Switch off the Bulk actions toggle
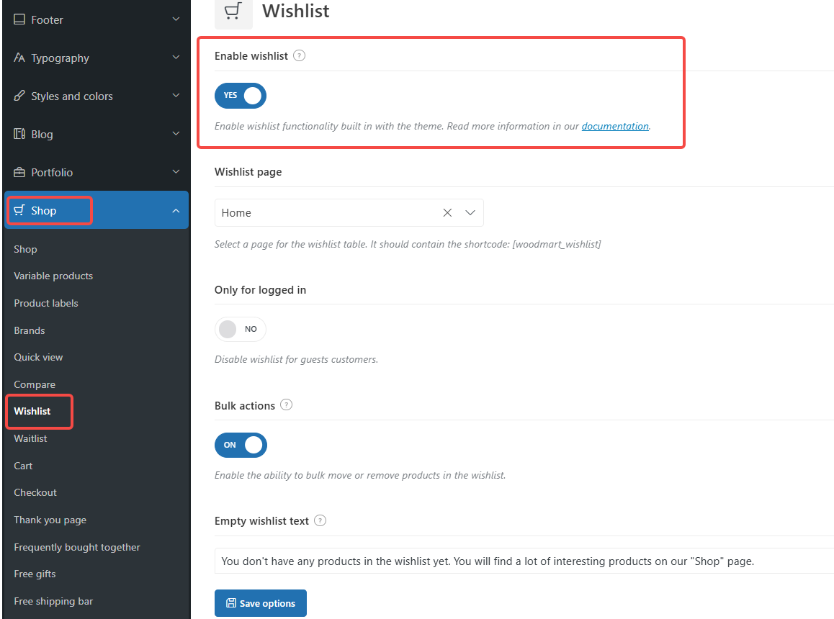 (241, 445)
